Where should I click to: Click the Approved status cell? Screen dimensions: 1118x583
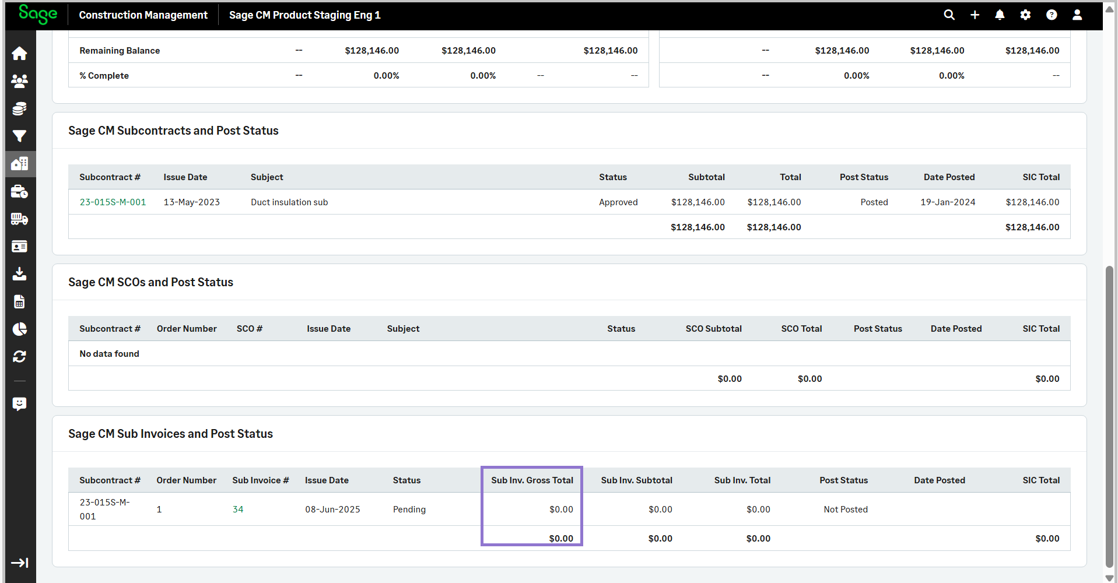pyautogui.click(x=618, y=202)
